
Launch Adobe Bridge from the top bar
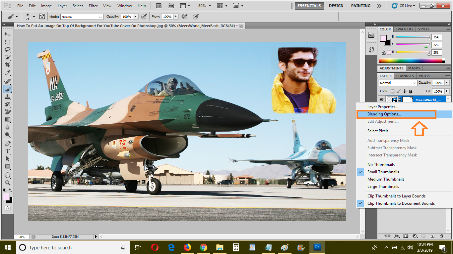click(159, 6)
